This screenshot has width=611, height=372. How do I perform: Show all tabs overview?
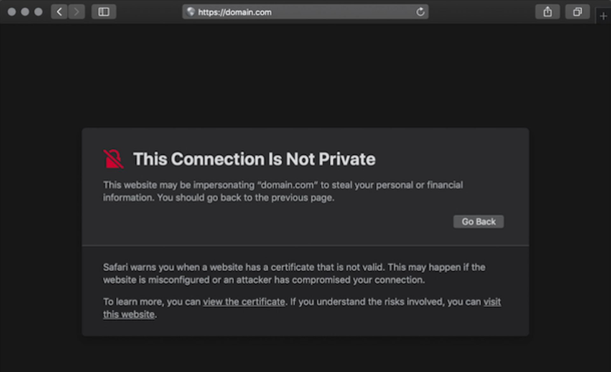point(577,12)
